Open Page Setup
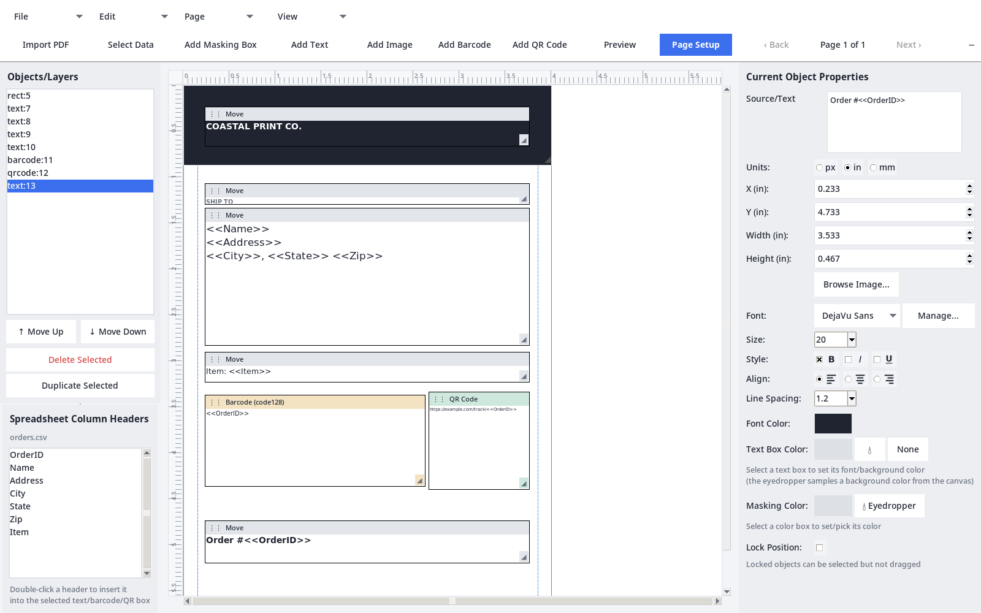Viewport: 981px width, 613px height. (696, 45)
